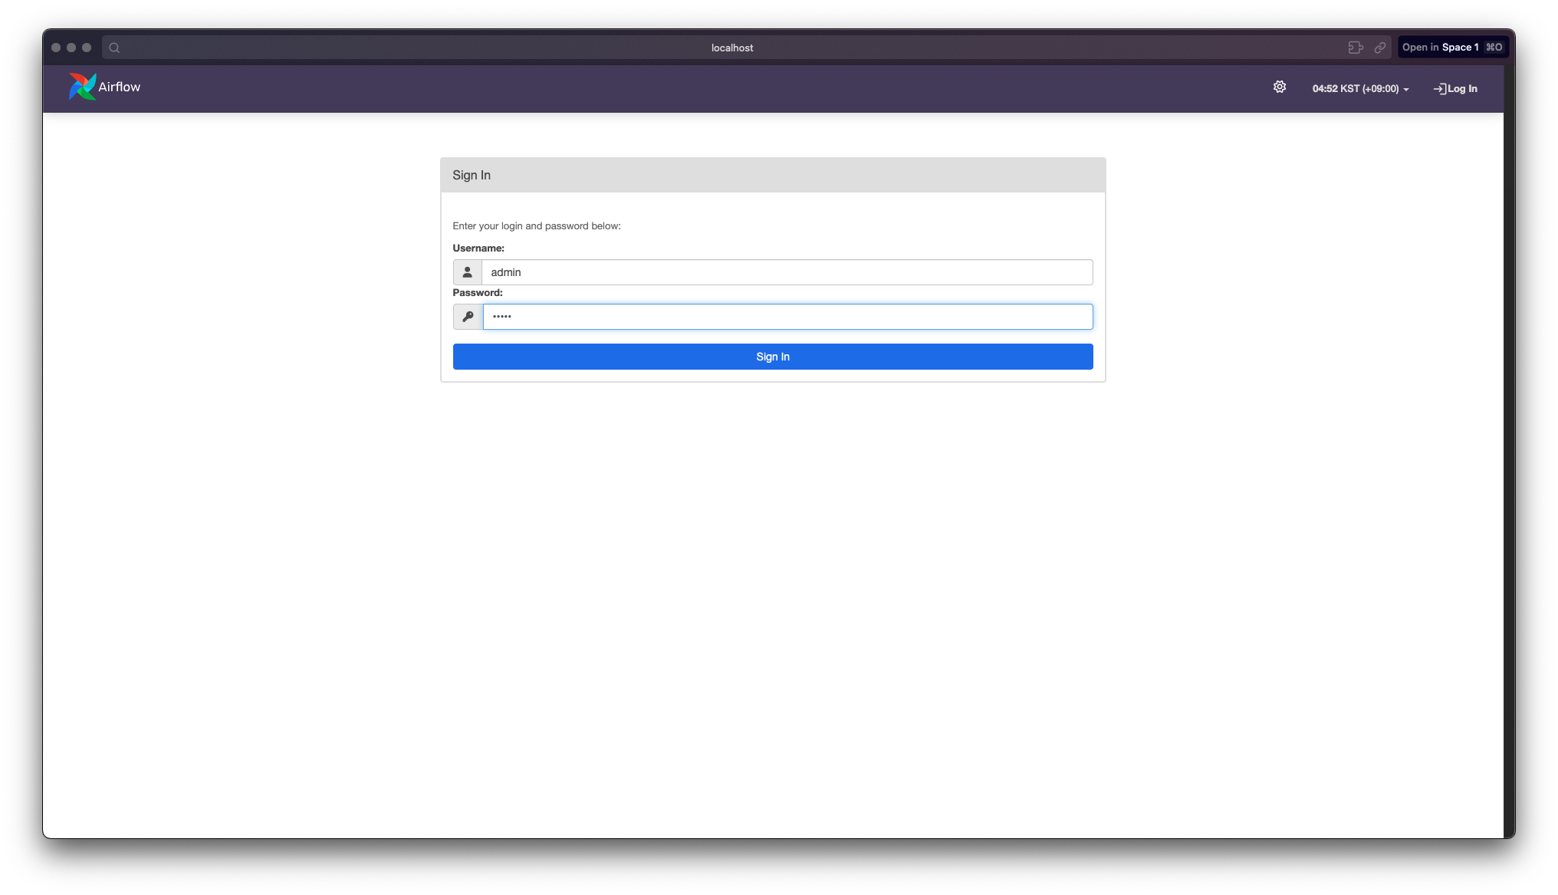Click the Log In link in navbar
Image resolution: width=1558 pixels, height=895 pixels.
tap(1455, 89)
